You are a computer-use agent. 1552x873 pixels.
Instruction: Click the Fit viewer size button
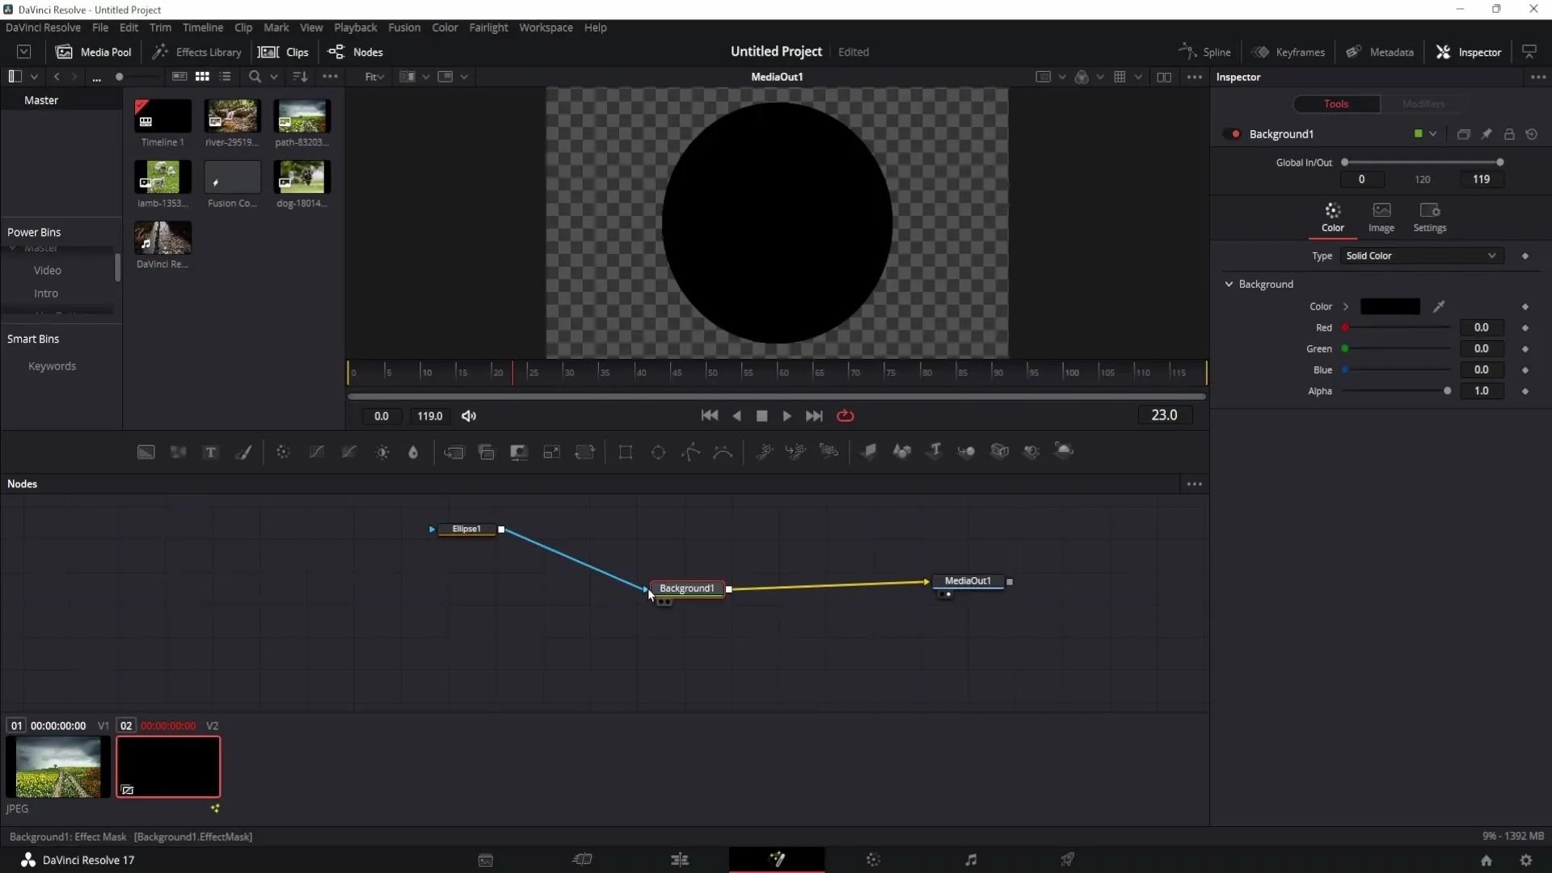tap(374, 76)
